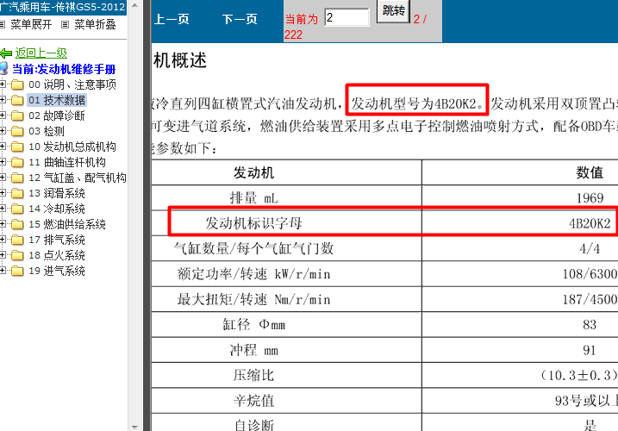Image resolution: width=618 pixels, height=431 pixels.
Task: Open 10 发动机总成机构 section
Action: coord(72,147)
